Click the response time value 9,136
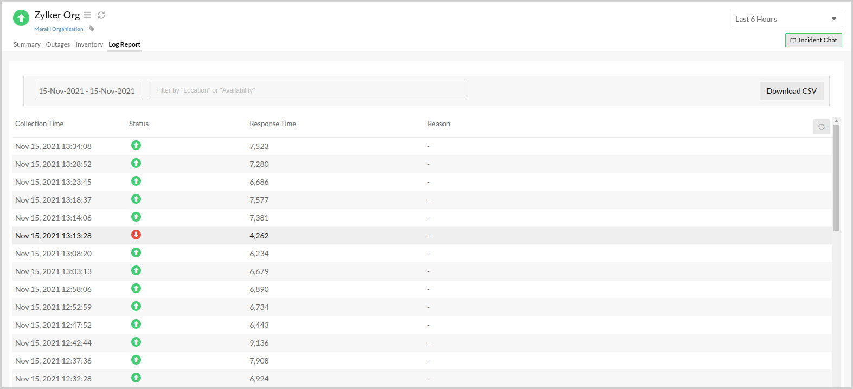853x389 pixels. (x=259, y=343)
